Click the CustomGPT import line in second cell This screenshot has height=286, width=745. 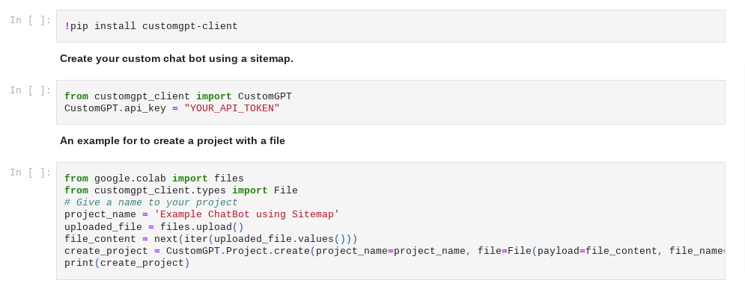pos(178,96)
